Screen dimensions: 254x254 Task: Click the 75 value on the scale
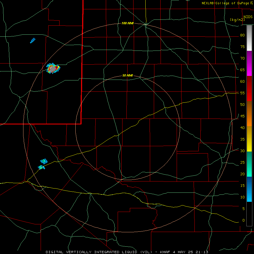point(242,47)
